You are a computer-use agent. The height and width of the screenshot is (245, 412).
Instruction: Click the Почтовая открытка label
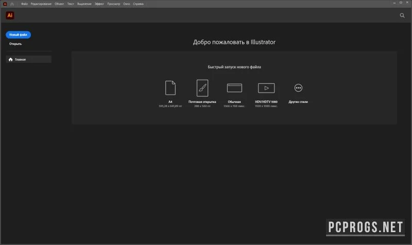point(202,102)
